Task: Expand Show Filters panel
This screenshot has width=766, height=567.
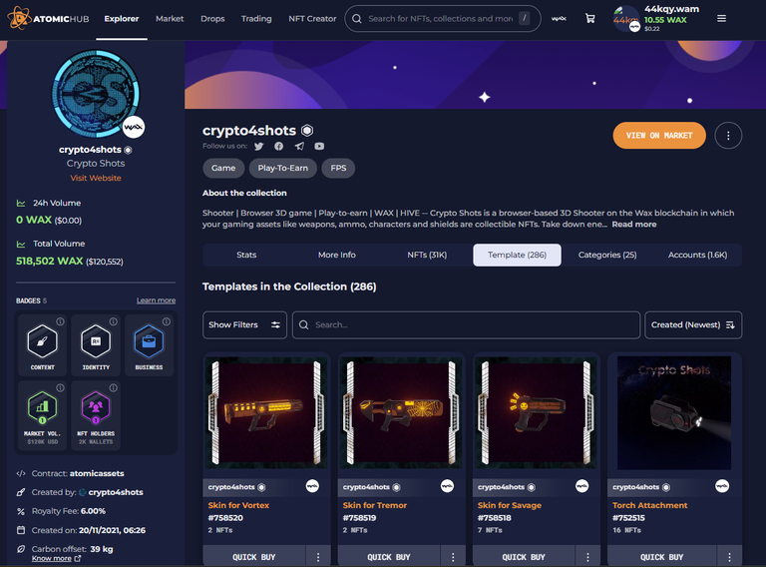Action: tap(244, 325)
